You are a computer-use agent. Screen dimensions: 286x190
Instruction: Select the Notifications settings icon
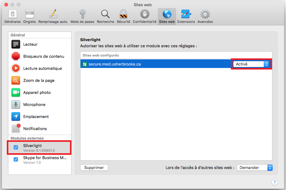pos(16,129)
